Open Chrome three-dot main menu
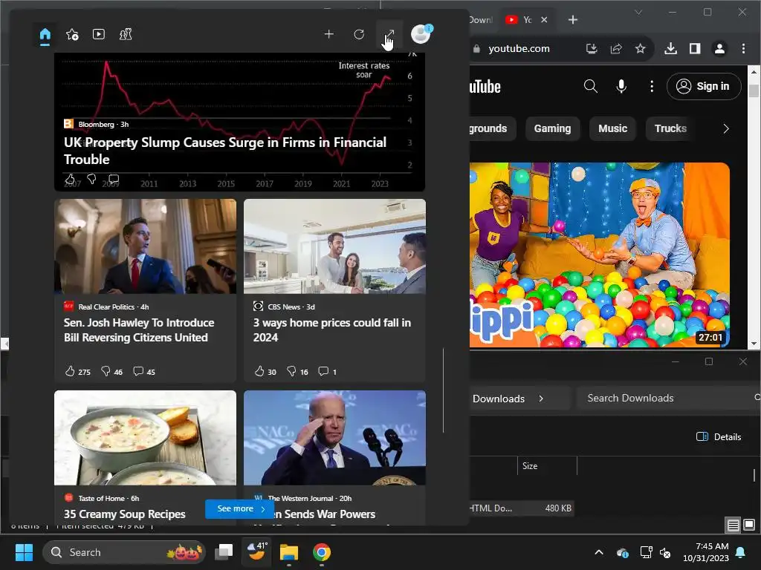The width and height of the screenshot is (761, 570). [x=743, y=48]
